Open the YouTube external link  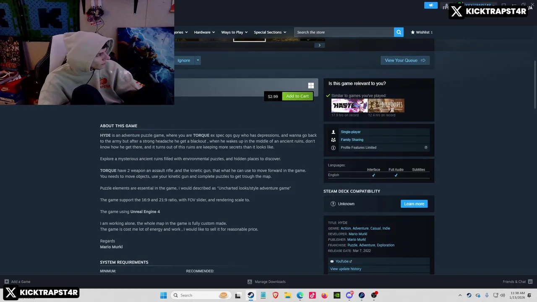(344, 261)
